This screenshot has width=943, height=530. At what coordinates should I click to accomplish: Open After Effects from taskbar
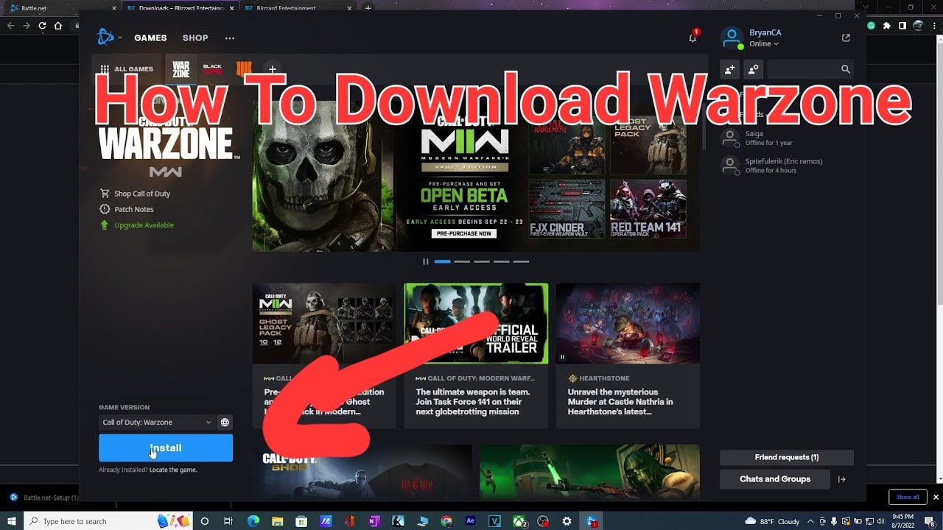click(x=471, y=521)
